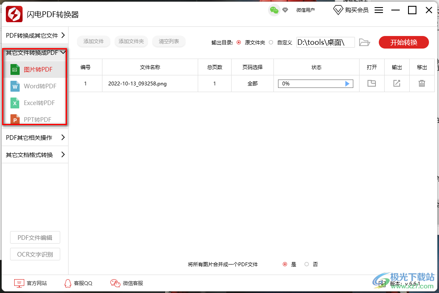Start conversion with 开始转换 button
Screen dimensions: 439x293
coord(404,42)
